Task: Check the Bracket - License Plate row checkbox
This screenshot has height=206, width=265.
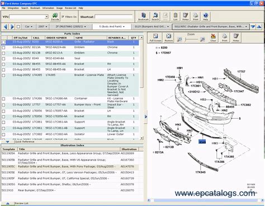Action: point(3,76)
